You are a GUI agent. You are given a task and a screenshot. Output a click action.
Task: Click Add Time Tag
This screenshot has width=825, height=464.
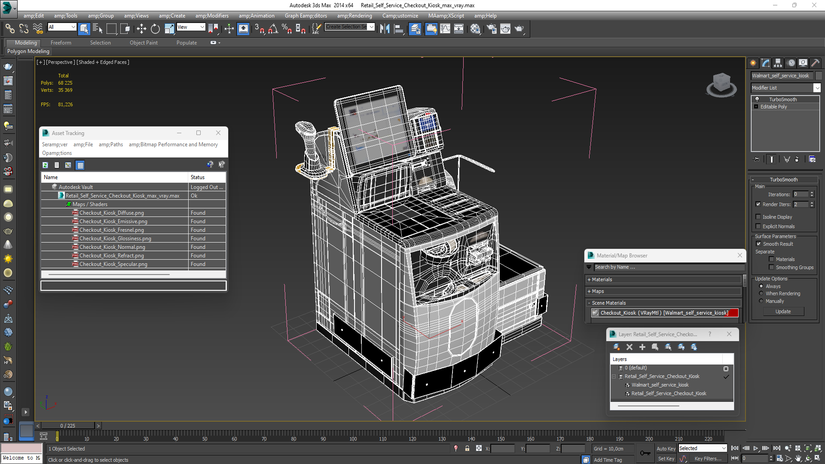point(608,460)
